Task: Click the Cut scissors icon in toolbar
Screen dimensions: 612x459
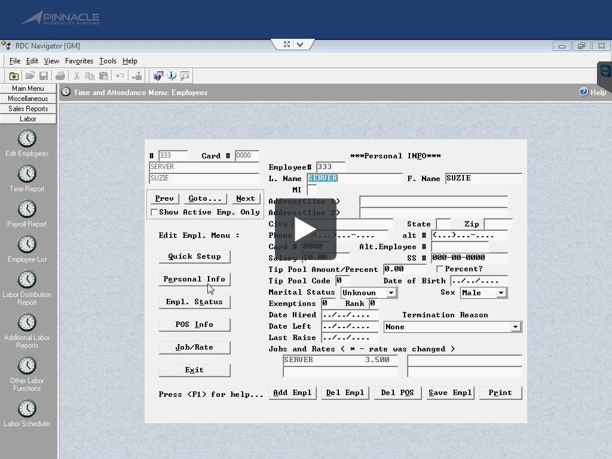Action: coord(76,75)
